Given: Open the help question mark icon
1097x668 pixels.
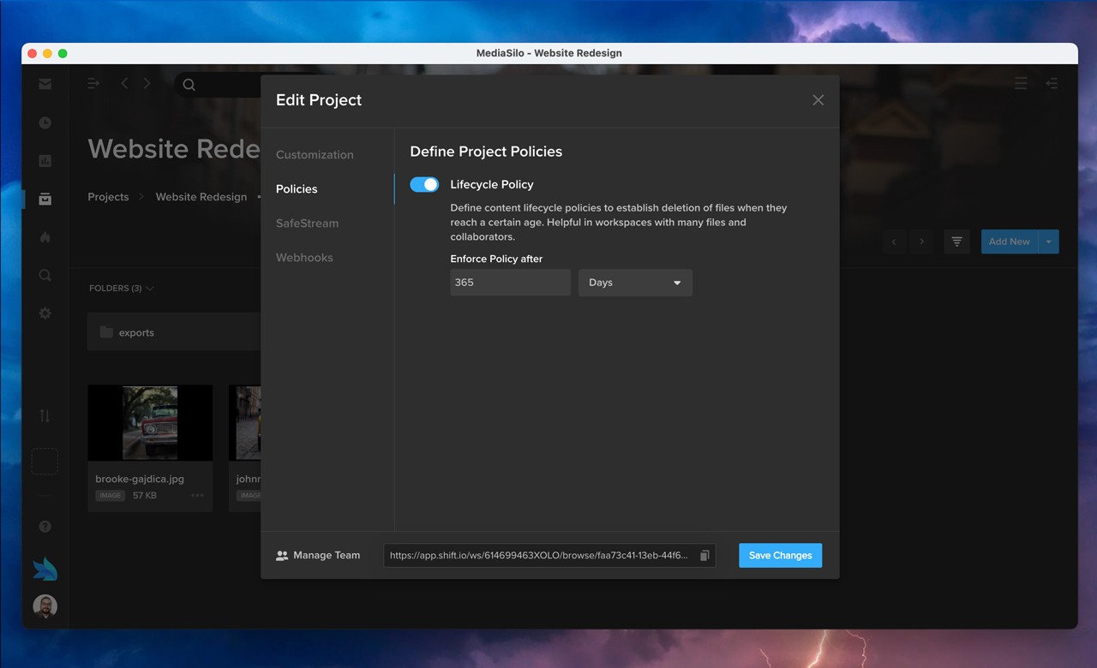Looking at the screenshot, I should pyautogui.click(x=45, y=527).
